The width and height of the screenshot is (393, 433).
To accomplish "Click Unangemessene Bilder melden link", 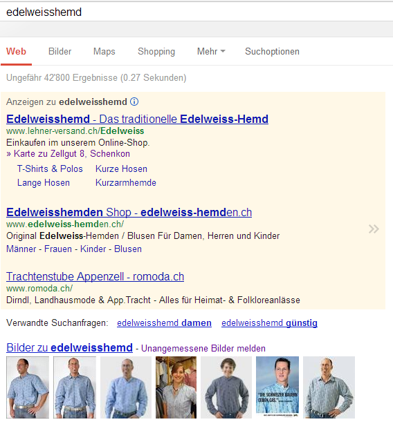I will 203,348.
